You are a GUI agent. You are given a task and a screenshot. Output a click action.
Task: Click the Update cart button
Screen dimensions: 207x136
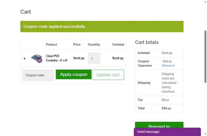(108, 75)
